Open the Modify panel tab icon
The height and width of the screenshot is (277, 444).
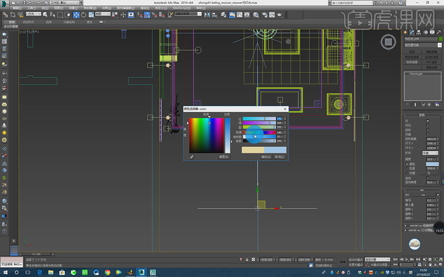[412, 32]
